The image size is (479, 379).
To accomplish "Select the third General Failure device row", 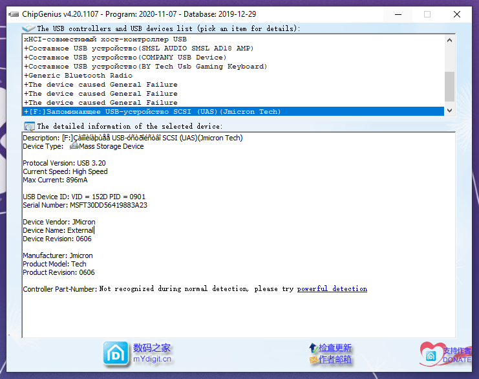I will (x=233, y=103).
